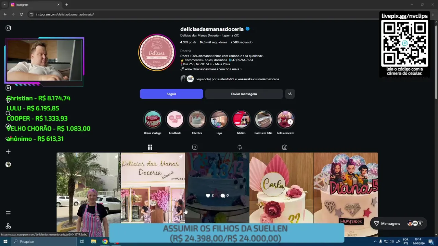Open the Meta apps icon in sidebar
Image resolution: width=438 pixels, height=246 pixels.
point(8,226)
